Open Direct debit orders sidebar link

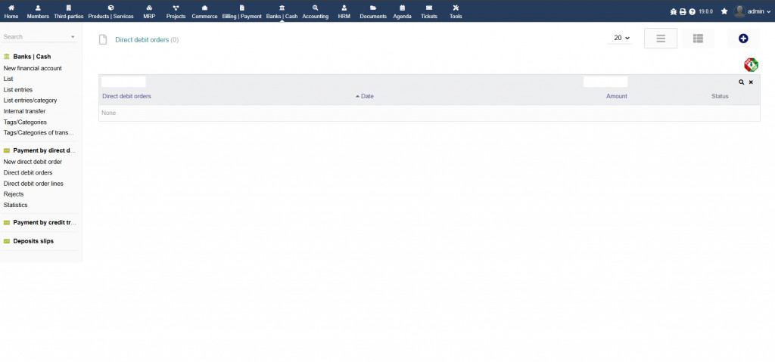coord(28,173)
